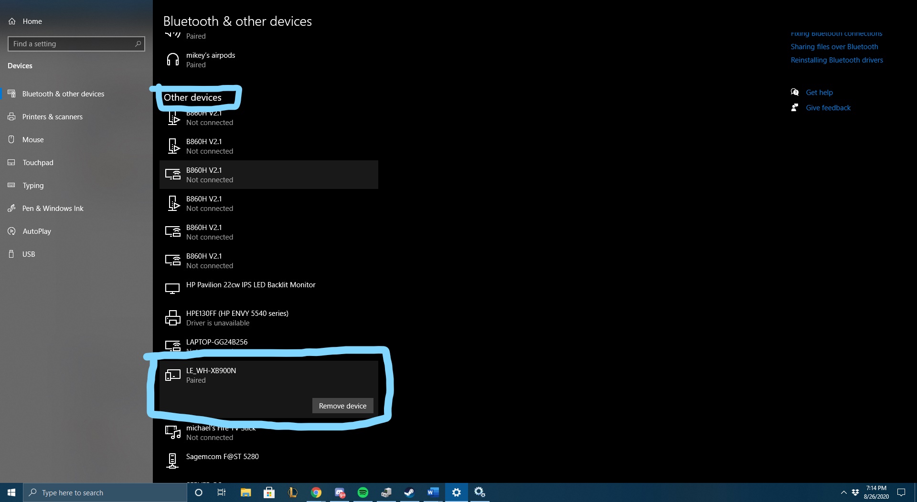This screenshot has width=917, height=502.
Task: Open File Explorer from taskbar
Action: (245, 492)
